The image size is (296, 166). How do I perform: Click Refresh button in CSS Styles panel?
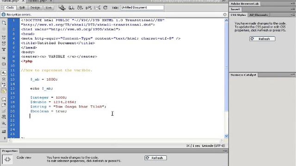pyautogui.click(x=262, y=39)
